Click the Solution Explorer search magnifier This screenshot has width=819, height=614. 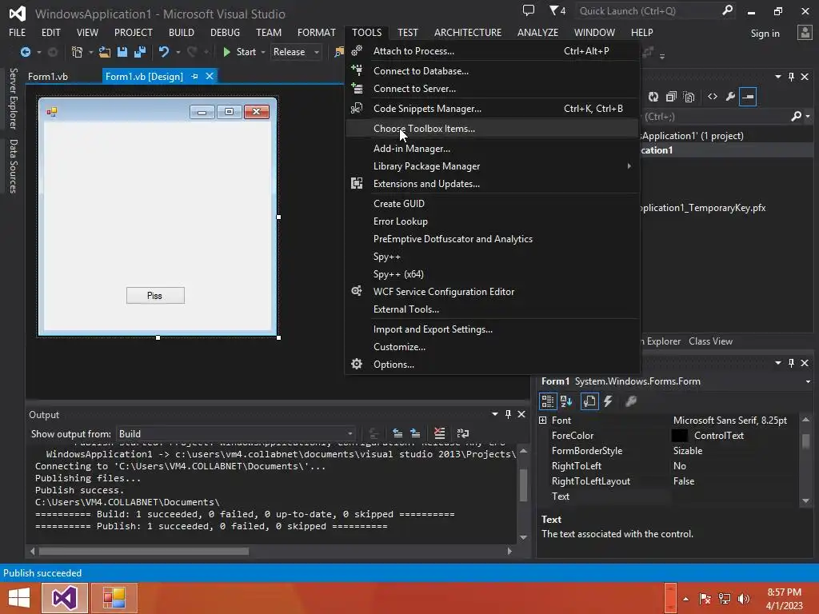pos(797,117)
